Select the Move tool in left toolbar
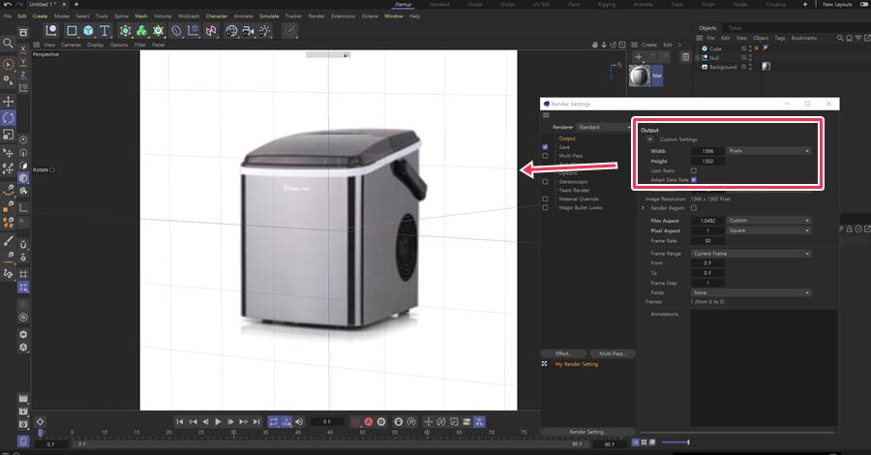Viewport: 871px width, 455px height. click(x=8, y=101)
